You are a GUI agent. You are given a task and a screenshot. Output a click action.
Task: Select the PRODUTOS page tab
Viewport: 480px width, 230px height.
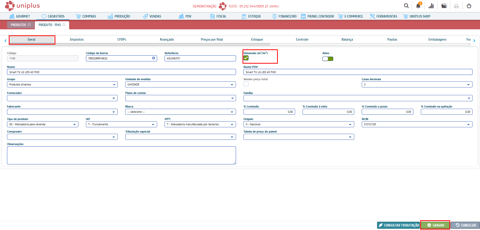pyautogui.click(x=21, y=25)
